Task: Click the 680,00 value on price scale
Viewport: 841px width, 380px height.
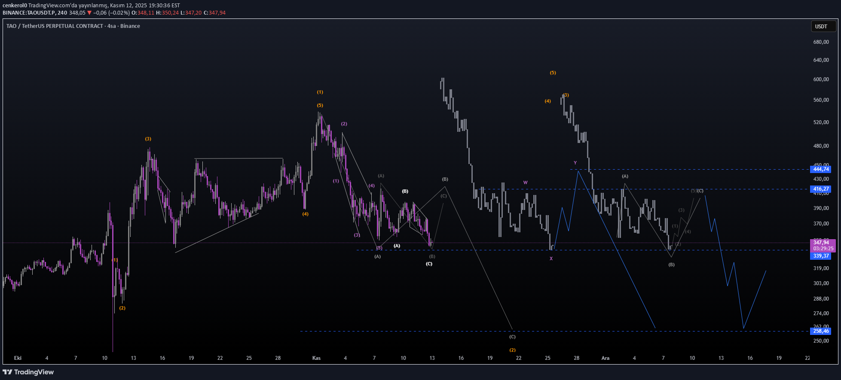Action: (x=821, y=42)
